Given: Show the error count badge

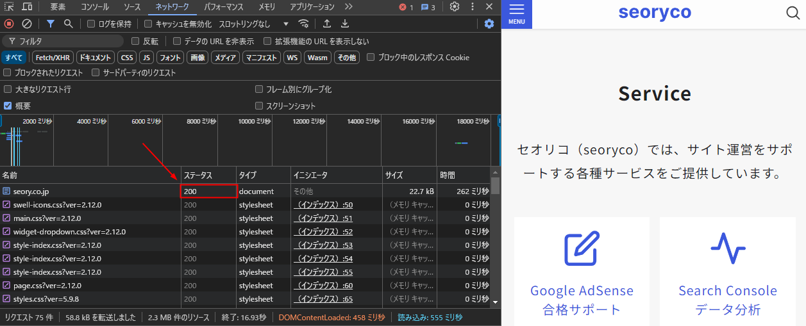Looking at the screenshot, I should pos(407,7).
